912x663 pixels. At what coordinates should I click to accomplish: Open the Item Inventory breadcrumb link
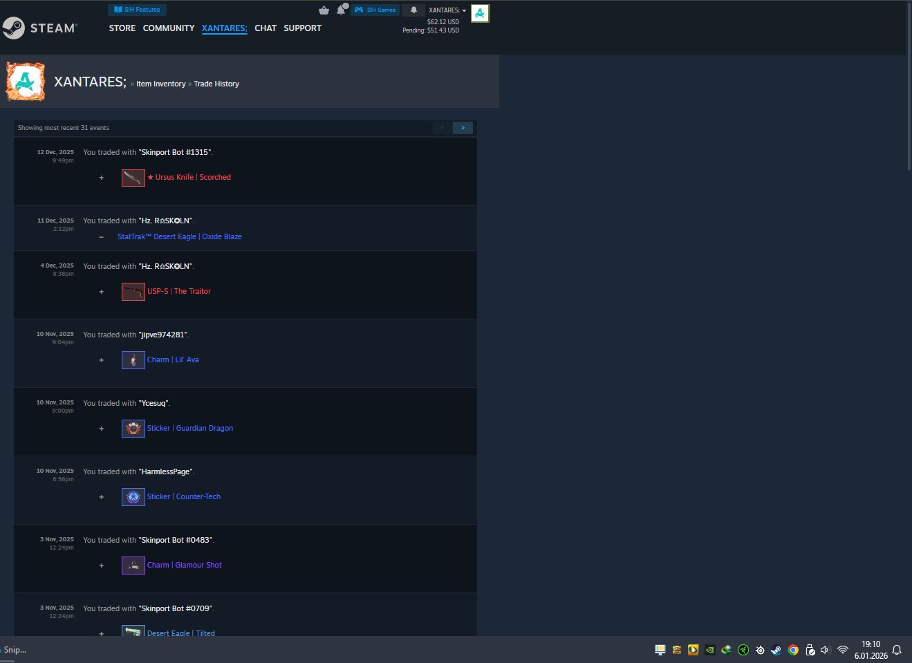tap(161, 84)
